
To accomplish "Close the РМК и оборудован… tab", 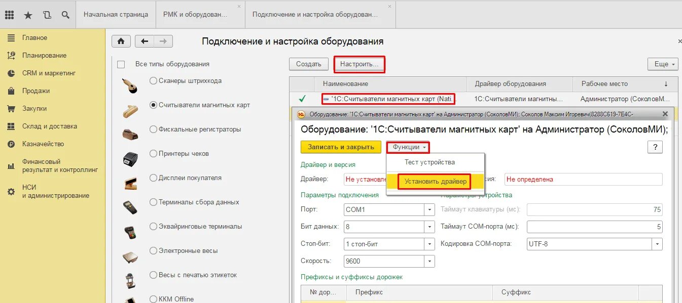I will (239, 6).
